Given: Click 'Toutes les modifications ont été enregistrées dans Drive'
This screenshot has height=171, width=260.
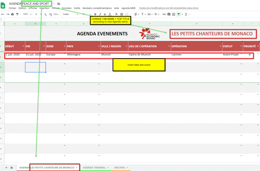Looking at the screenshot, I should pos(168,8).
